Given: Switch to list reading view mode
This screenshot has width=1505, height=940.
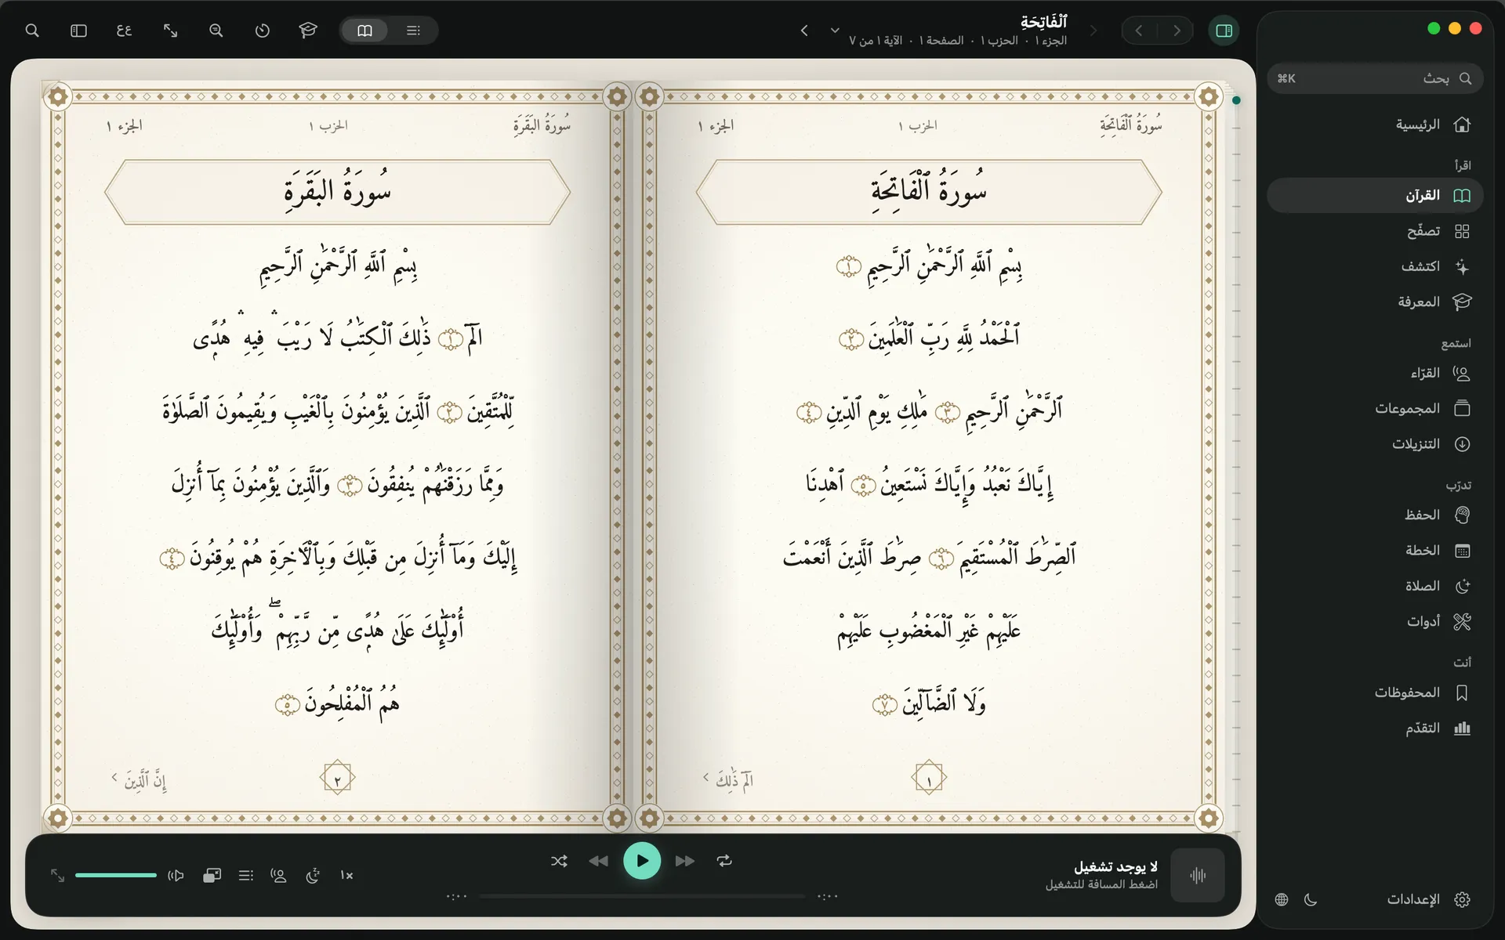Looking at the screenshot, I should tap(413, 31).
